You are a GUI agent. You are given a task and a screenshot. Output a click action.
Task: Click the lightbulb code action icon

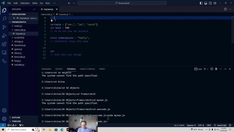point(52,21)
